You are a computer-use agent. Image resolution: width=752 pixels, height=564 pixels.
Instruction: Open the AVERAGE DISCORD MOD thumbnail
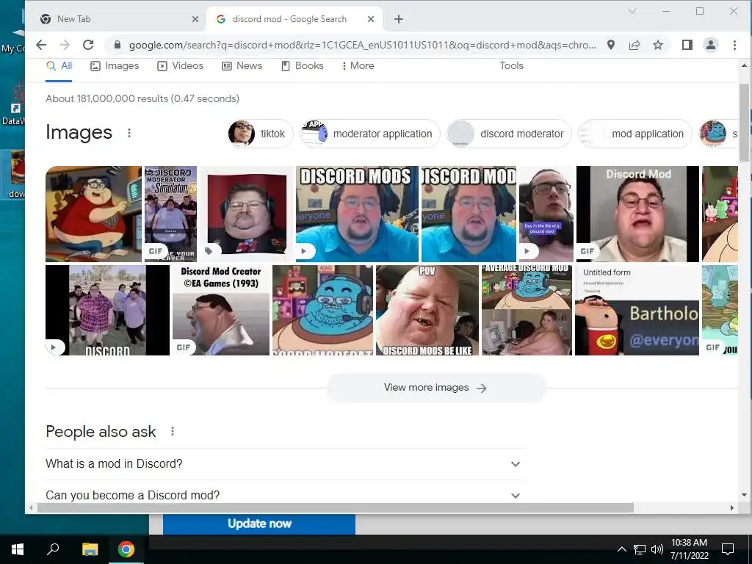point(527,311)
